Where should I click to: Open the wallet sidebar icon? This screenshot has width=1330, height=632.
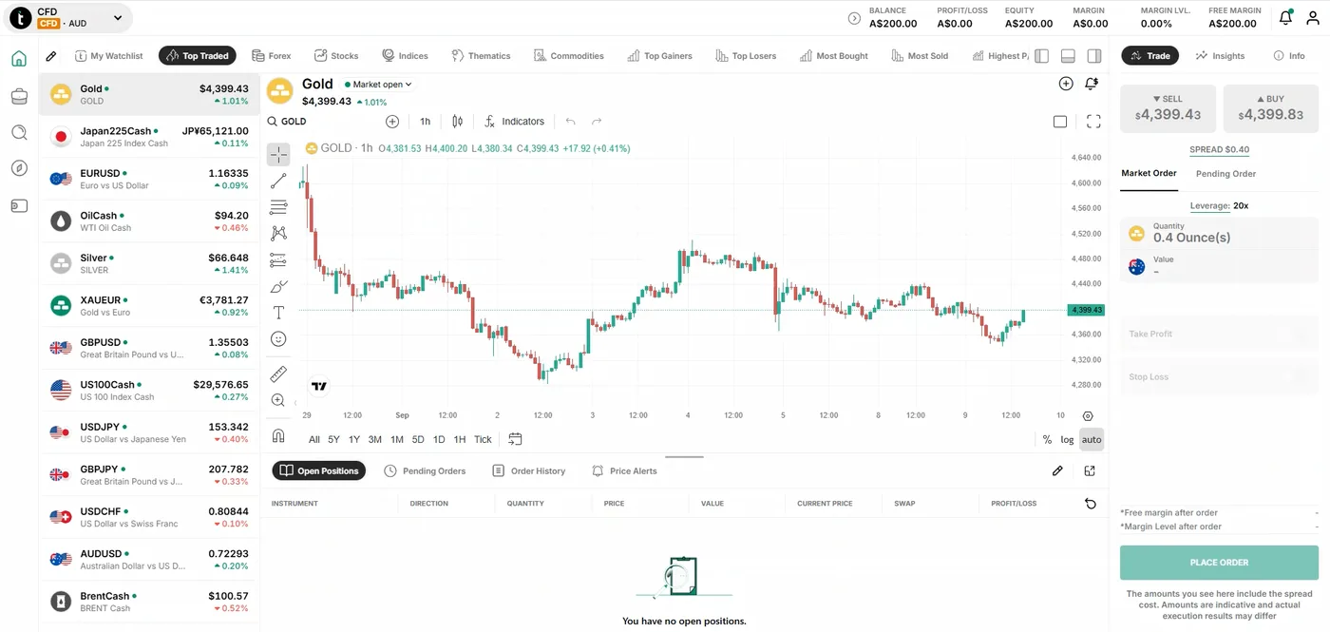point(19,205)
